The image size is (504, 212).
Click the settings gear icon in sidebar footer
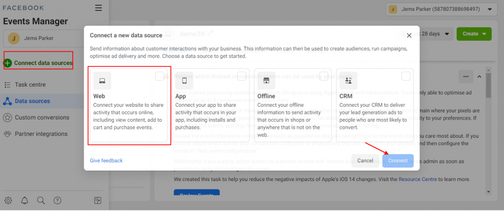pyautogui.click(x=8, y=200)
